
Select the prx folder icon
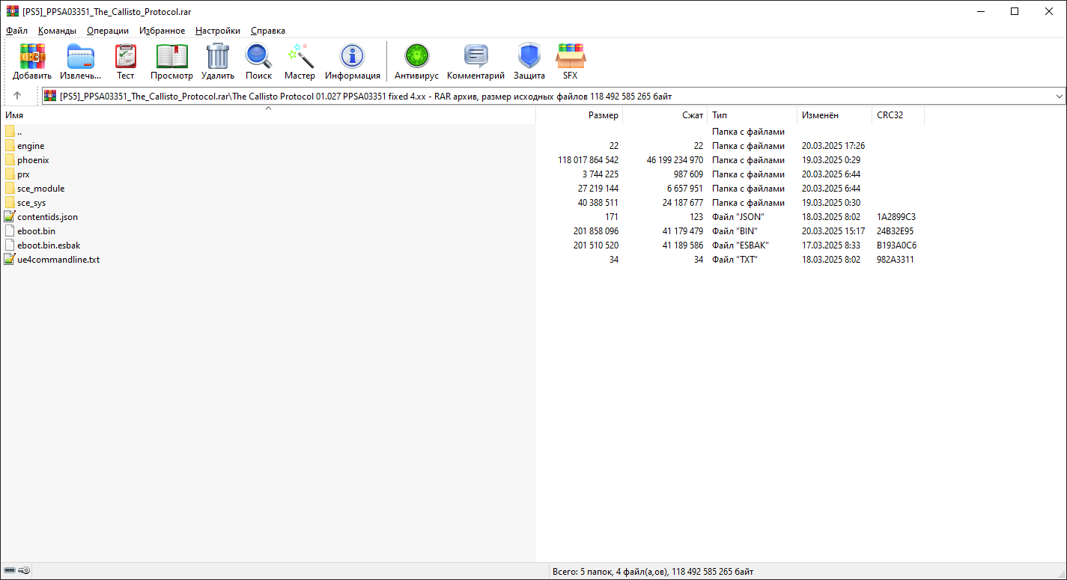[10, 174]
